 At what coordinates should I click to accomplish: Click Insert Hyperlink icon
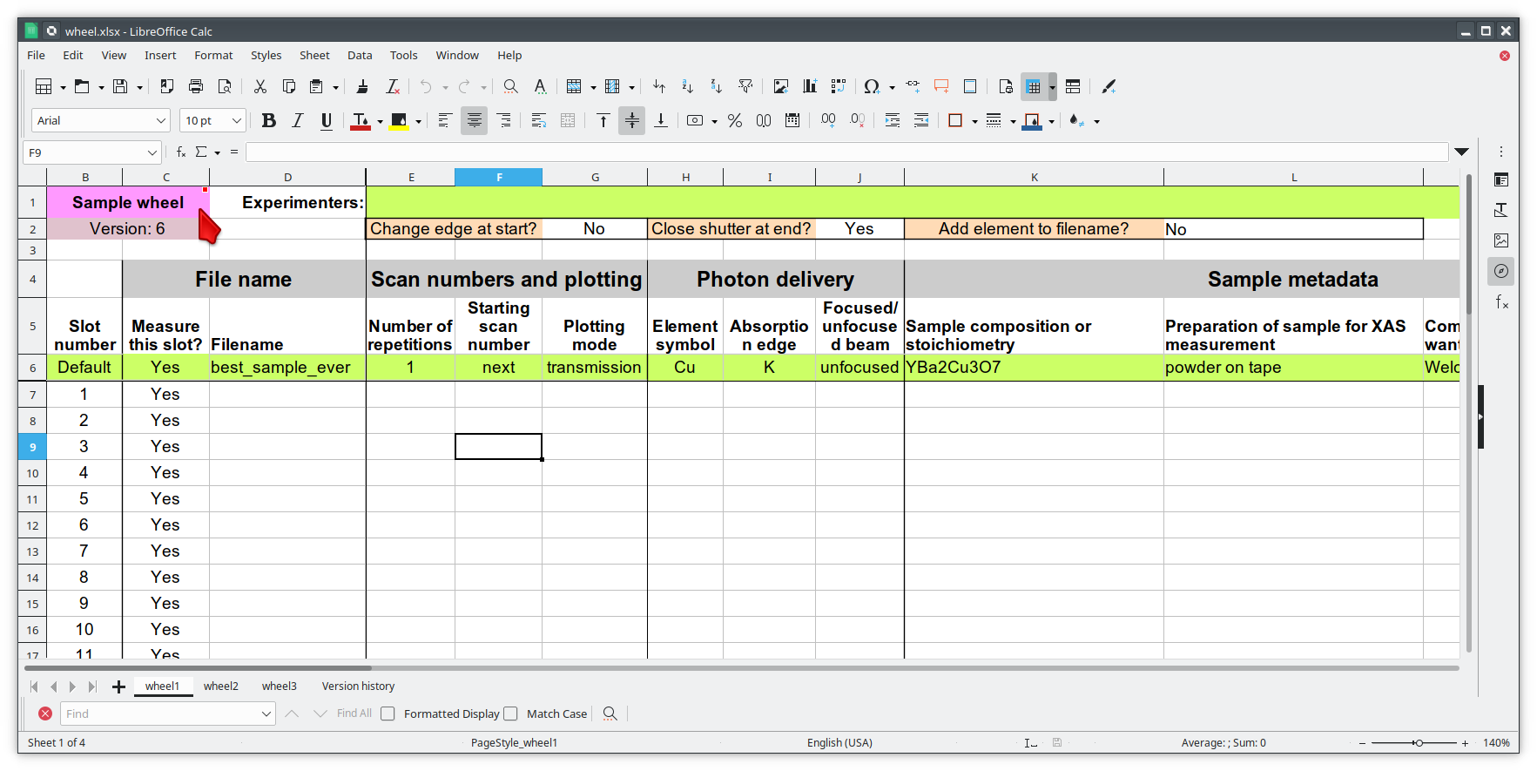pyautogui.click(x=913, y=86)
